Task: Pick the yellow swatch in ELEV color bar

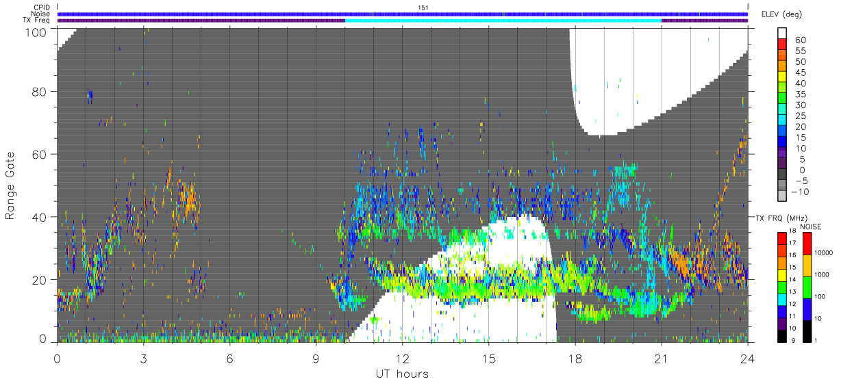Action: click(x=782, y=77)
